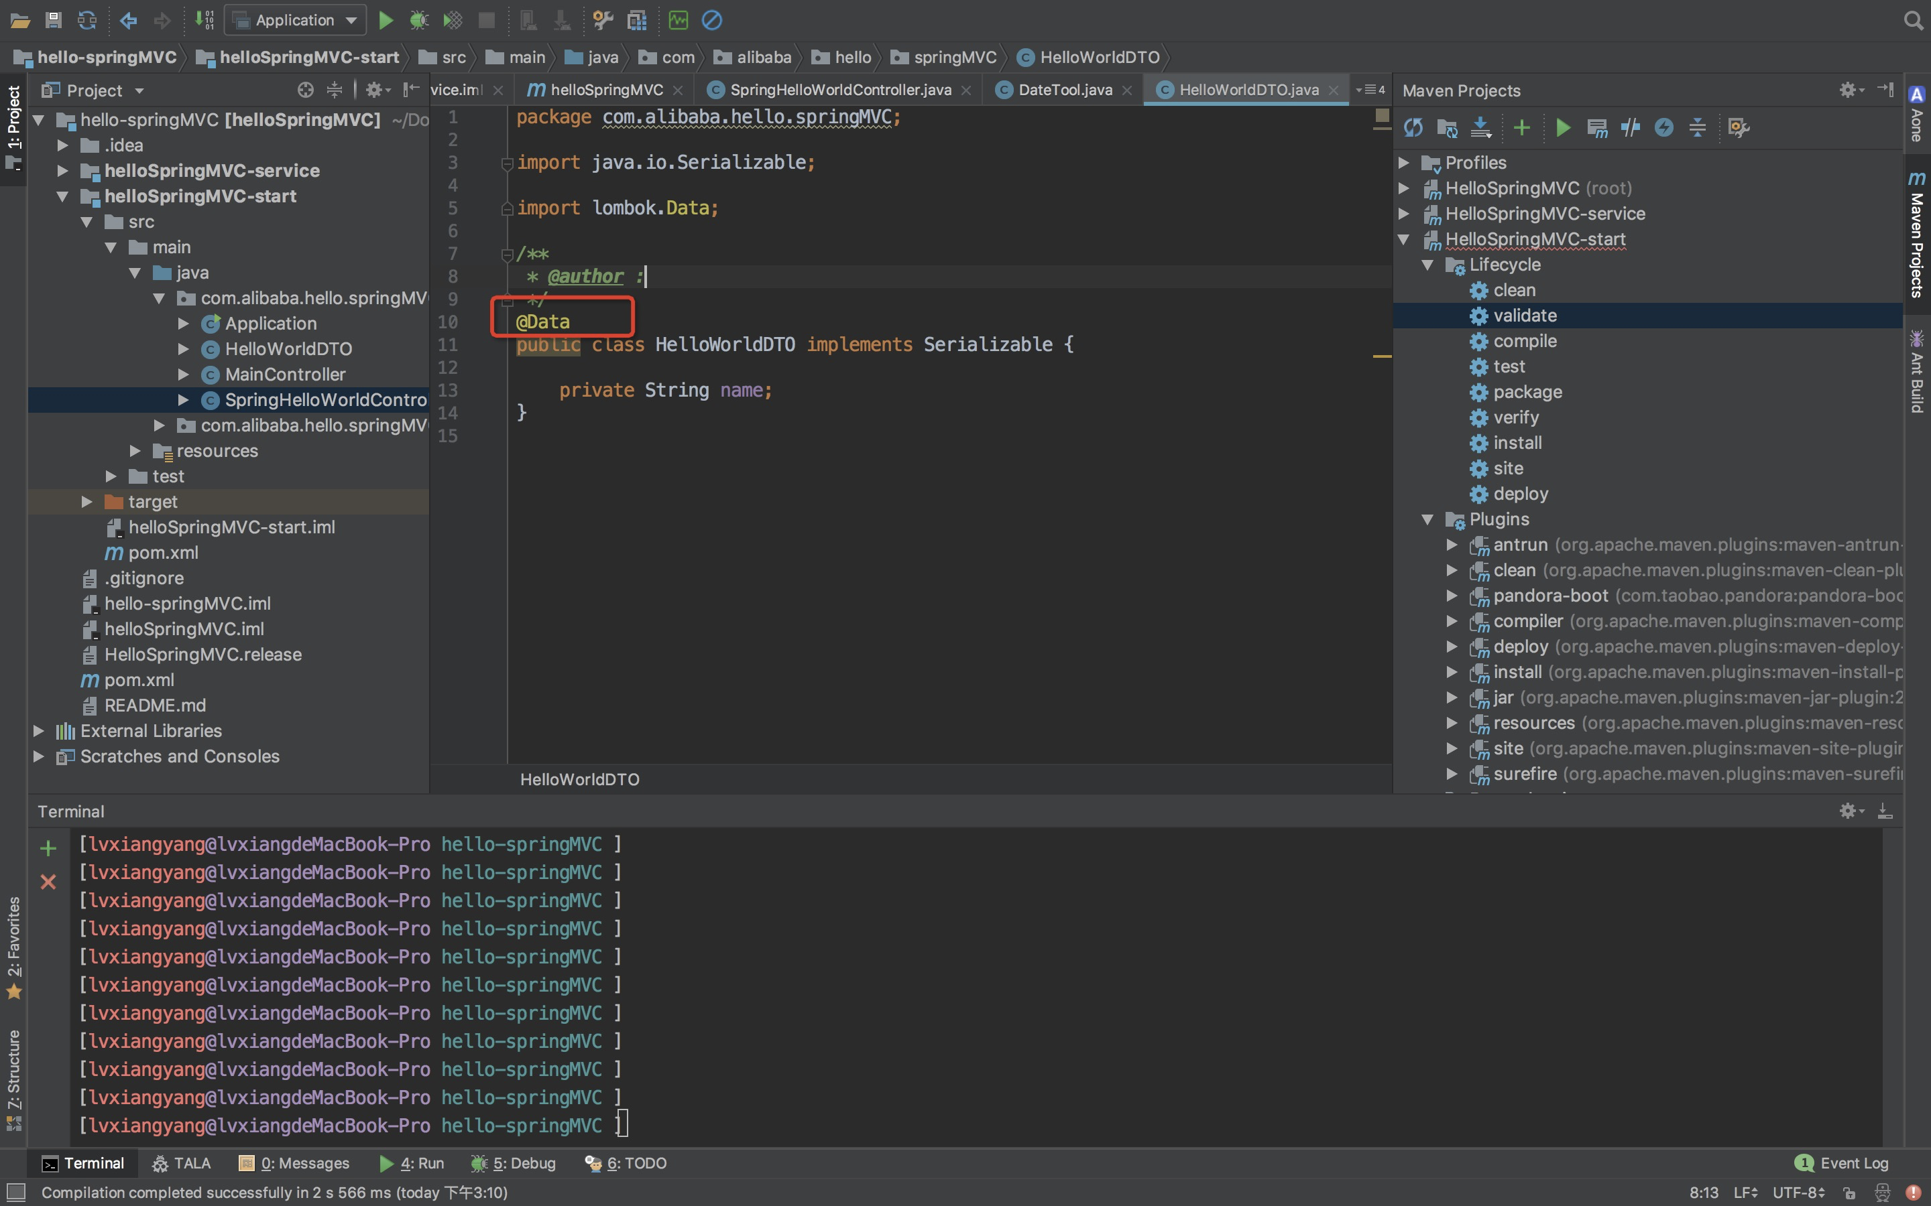Change file encoding UTF-8 in status bar
This screenshot has width=1931, height=1206.
tap(1798, 1193)
